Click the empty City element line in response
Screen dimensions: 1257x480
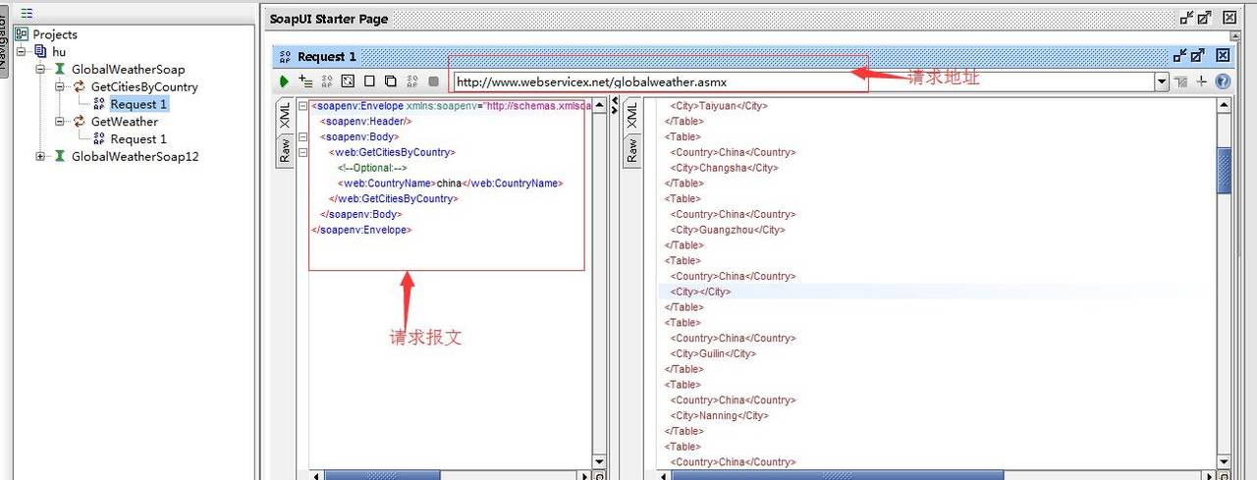(x=700, y=292)
